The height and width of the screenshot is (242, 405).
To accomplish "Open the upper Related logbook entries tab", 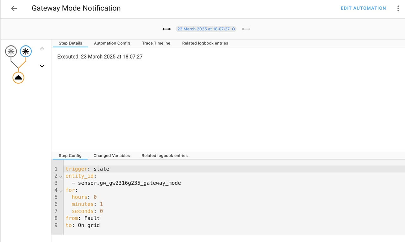I will (205, 43).
